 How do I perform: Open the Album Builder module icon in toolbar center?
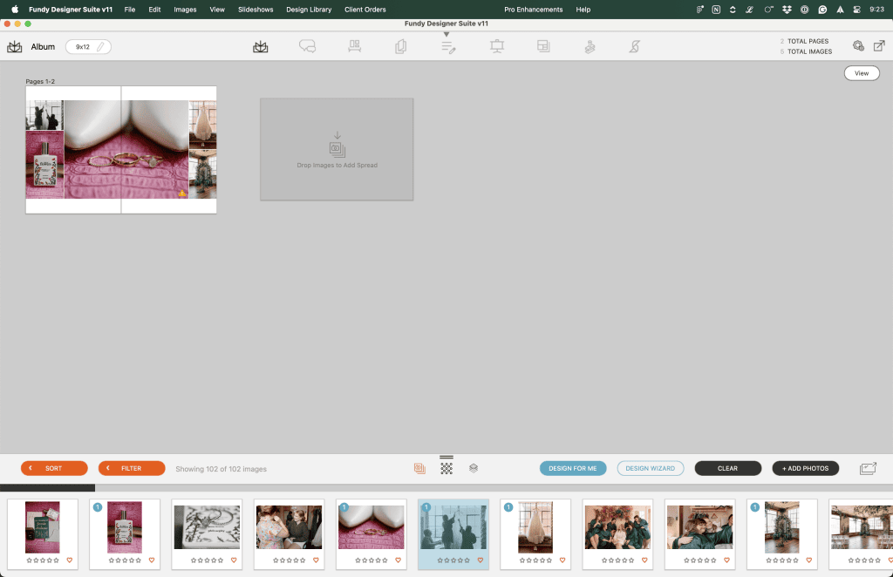[260, 47]
